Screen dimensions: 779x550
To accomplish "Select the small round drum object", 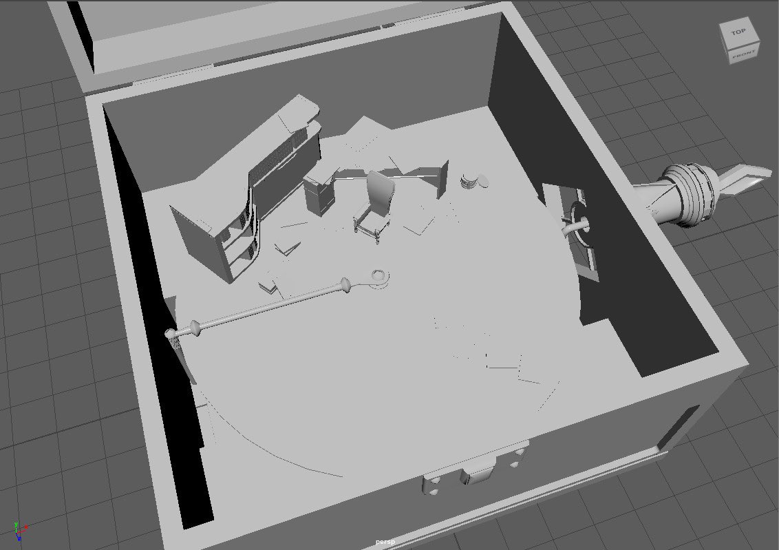I will pyautogui.click(x=469, y=181).
